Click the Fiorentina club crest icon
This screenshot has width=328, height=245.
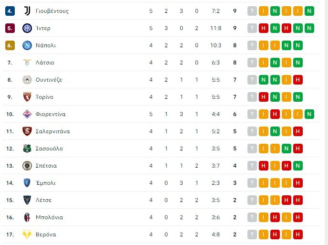[27, 114]
